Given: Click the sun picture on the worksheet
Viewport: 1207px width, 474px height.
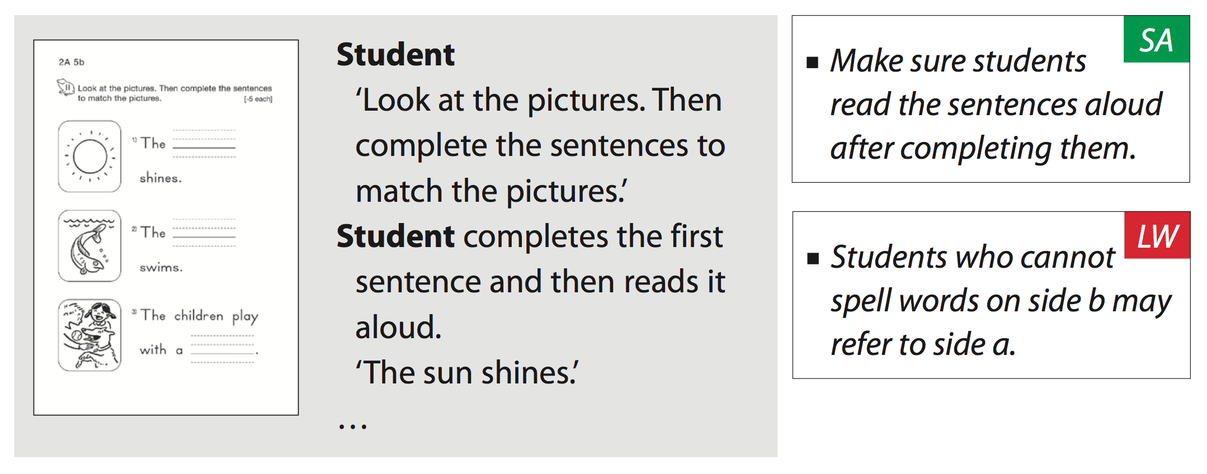Looking at the screenshot, I should (89, 157).
